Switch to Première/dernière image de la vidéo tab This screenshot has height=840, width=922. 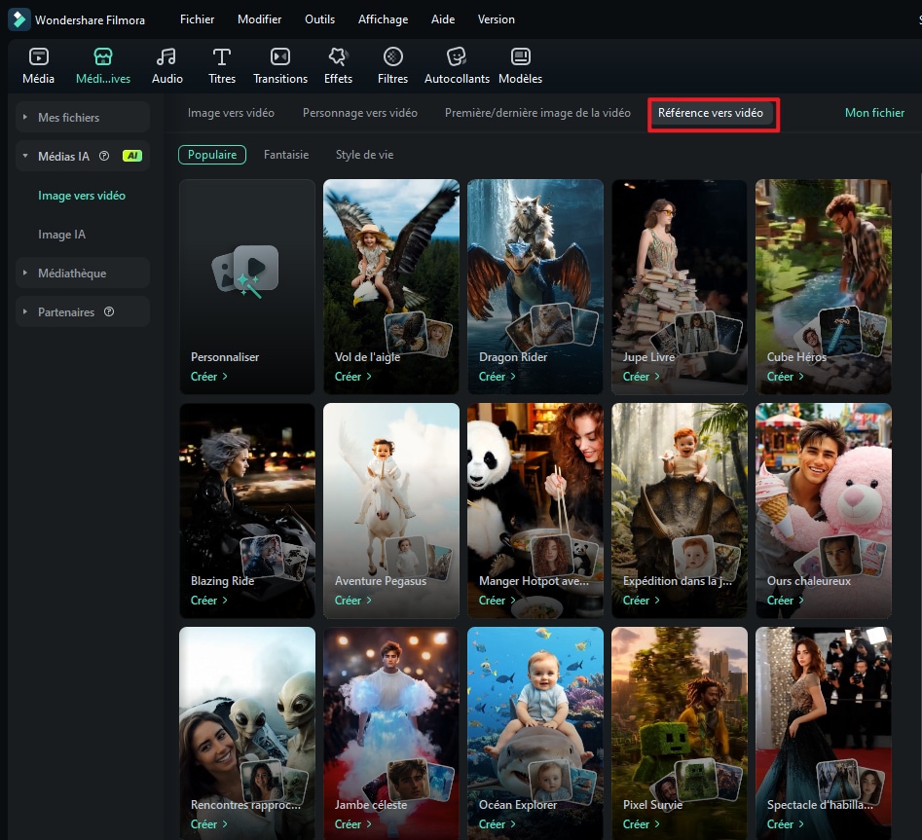(537, 113)
